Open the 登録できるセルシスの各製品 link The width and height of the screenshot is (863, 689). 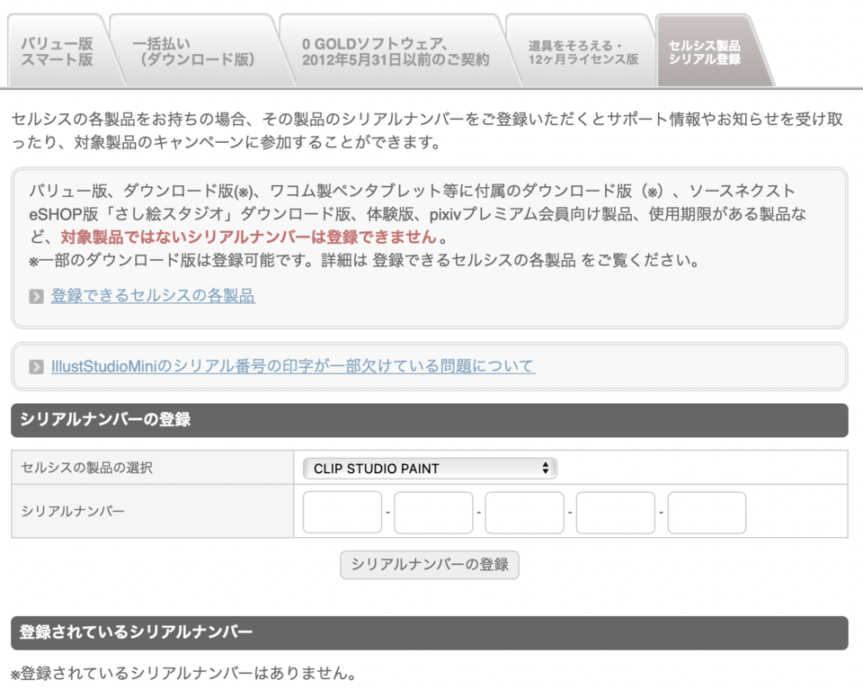pos(153,296)
